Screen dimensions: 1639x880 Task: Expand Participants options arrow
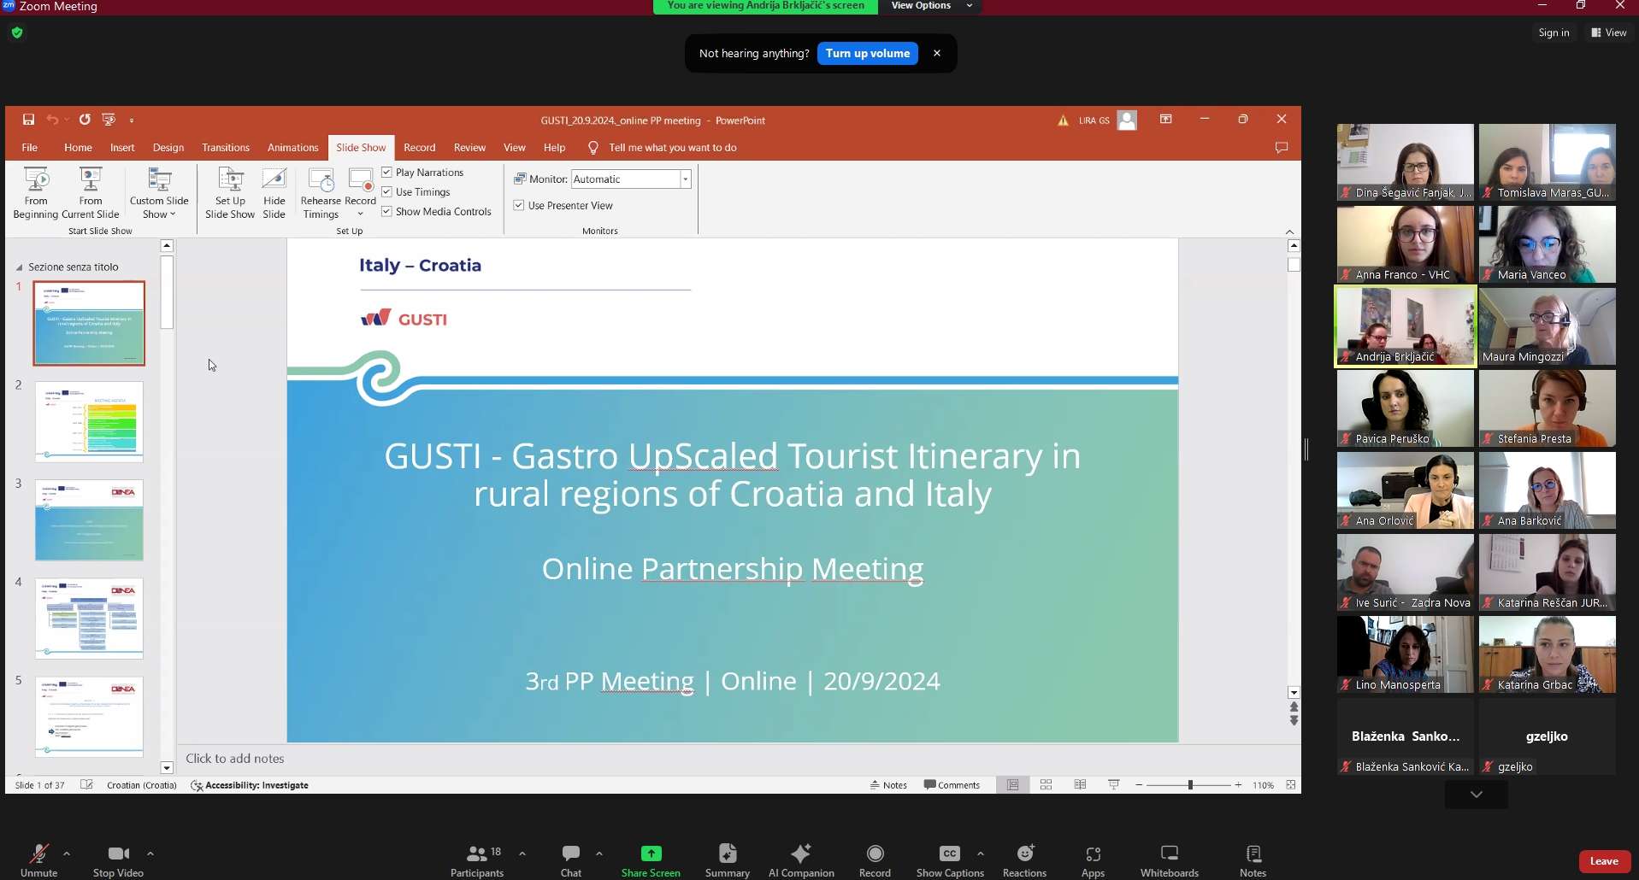click(x=522, y=854)
